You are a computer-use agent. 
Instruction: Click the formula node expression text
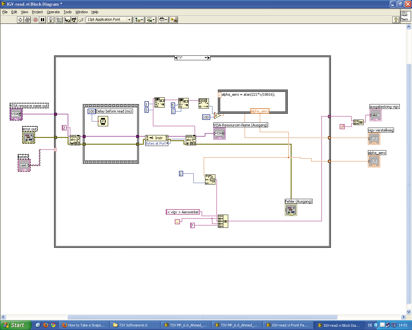click(x=248, y=94)
